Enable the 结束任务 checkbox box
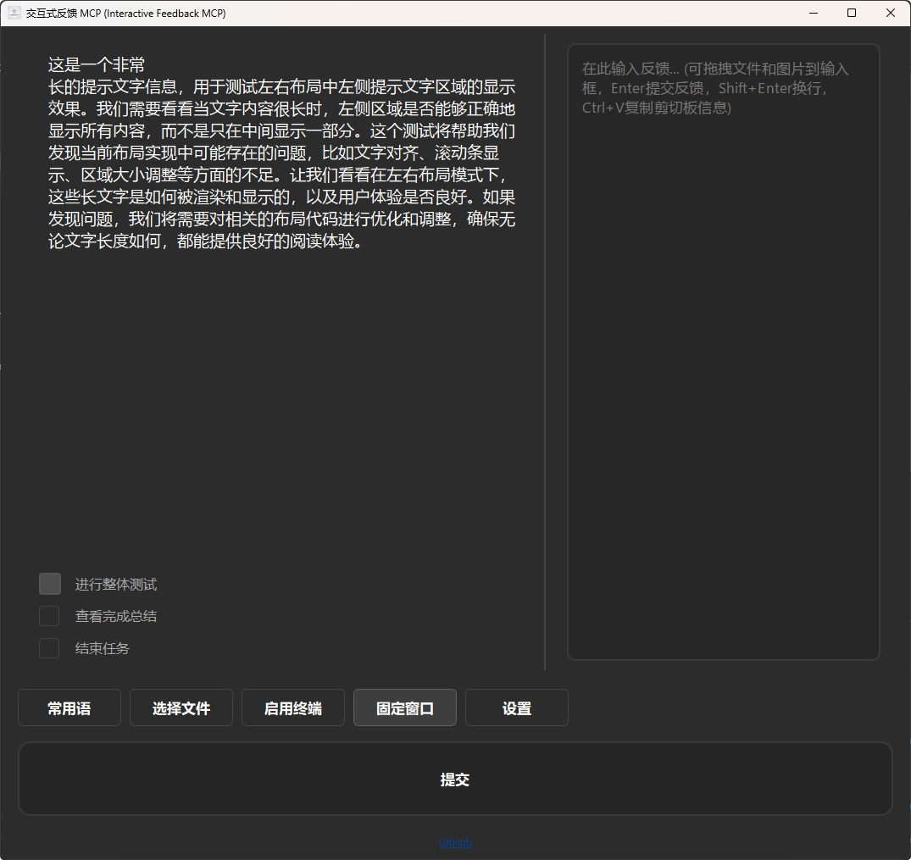The image size is (911, 860). coord(49,648)
